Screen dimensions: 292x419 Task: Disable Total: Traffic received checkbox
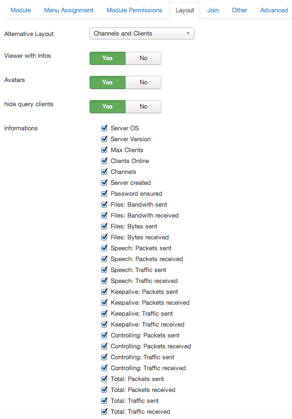tap(105, 411)
